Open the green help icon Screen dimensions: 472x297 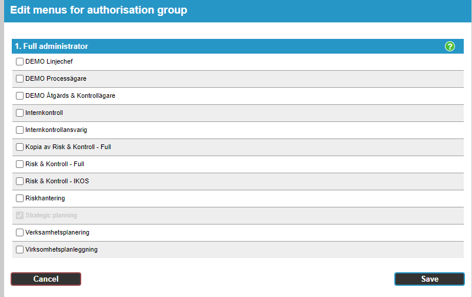click(450, 47)
